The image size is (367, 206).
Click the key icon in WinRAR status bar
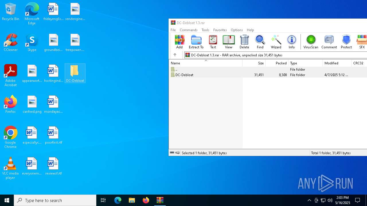(x=177, y=153)
